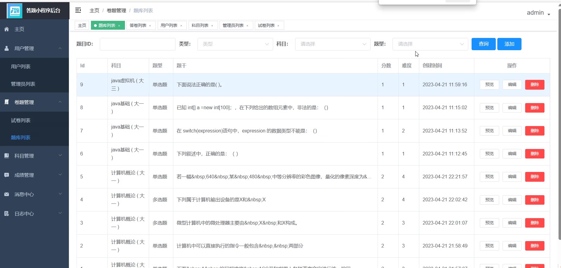The image size is (561, 268).
Task: Click the user icon next to 用户管理
Action: [6, 48]
